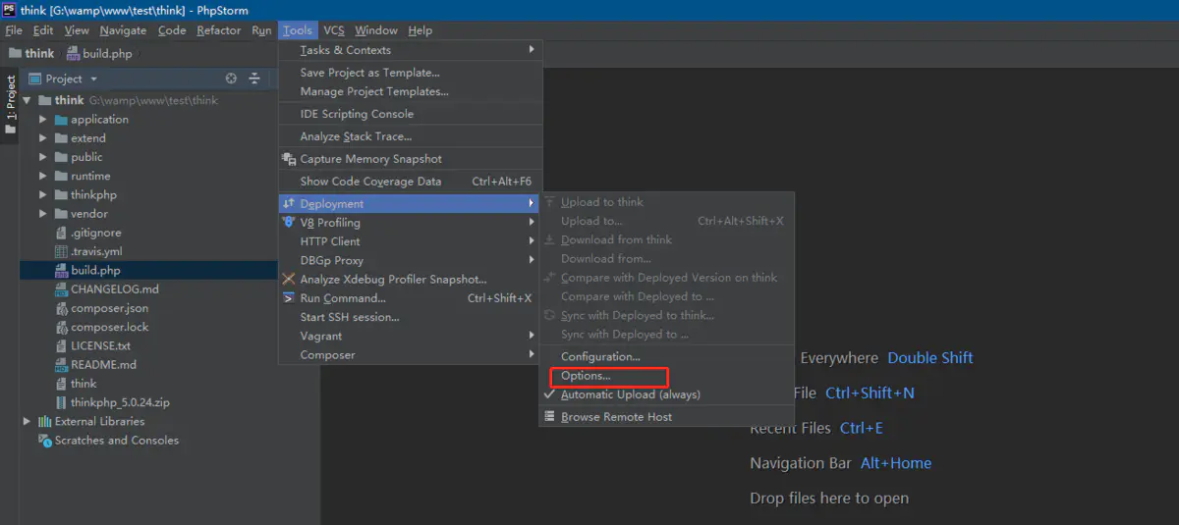
Task: Click the .gitignore file icon
Action: pos(61,233)
